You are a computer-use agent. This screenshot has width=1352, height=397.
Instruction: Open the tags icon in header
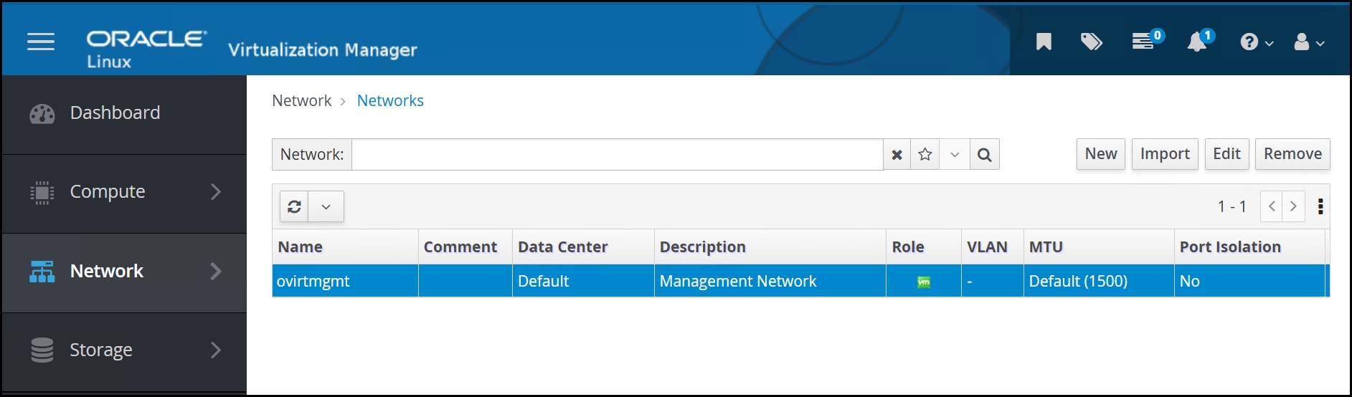[x=1091, y=42]
